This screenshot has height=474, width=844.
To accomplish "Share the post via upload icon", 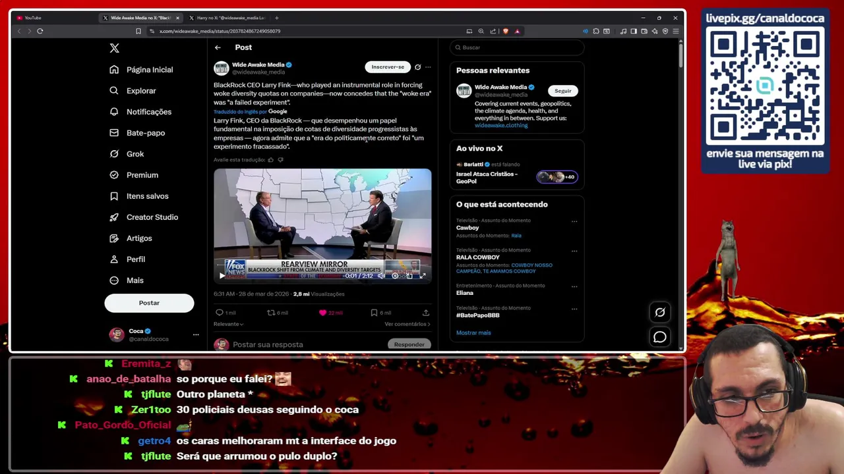I will click(426, 313).
